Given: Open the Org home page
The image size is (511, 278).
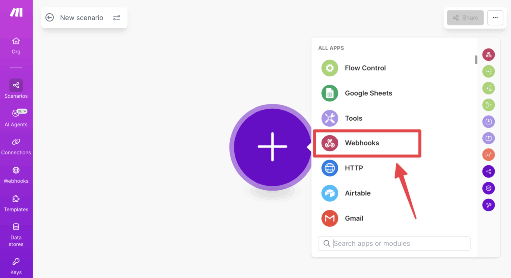Looking at the screenshot, I should (x=16, y=45).
